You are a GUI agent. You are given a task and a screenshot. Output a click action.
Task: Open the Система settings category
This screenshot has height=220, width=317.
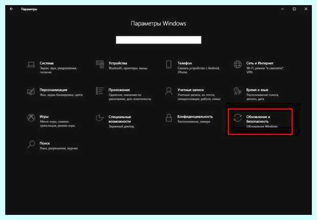click(47, 63)
